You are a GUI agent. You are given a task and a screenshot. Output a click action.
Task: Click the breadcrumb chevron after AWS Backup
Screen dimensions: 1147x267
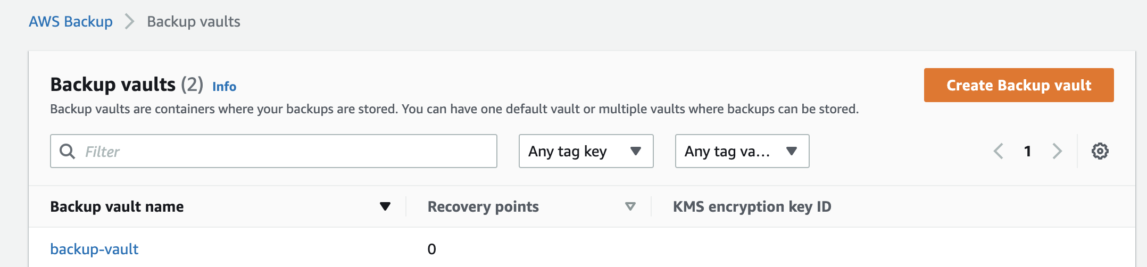click(129, 22)
